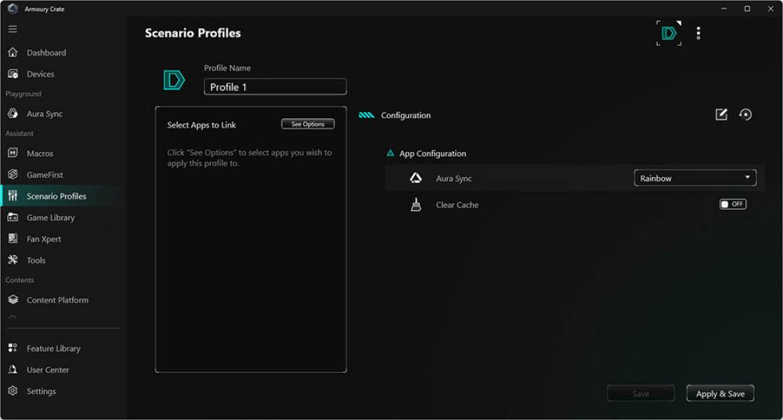Maximize the Armoury Crate window

click(x=747, y=8)
